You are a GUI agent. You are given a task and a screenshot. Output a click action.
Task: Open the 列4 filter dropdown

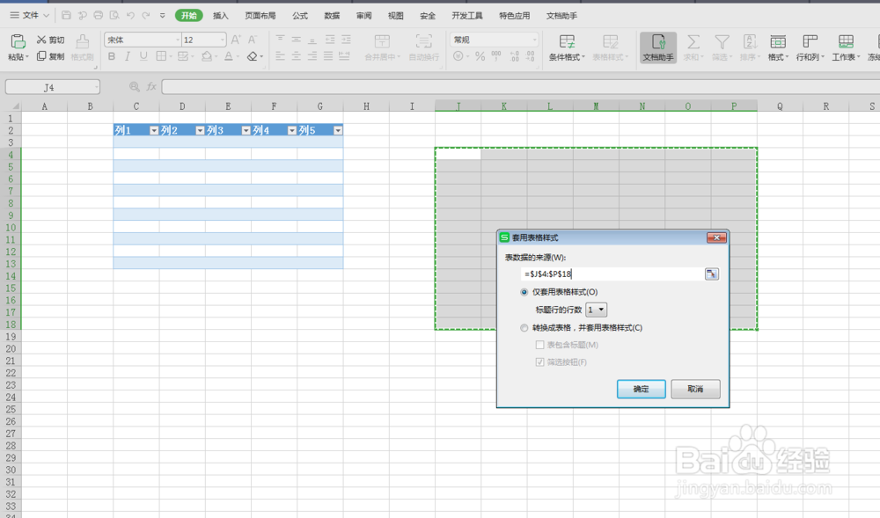coord(292,131)
